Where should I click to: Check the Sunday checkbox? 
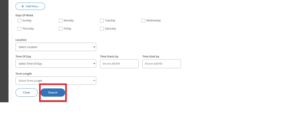coord(19,21)
